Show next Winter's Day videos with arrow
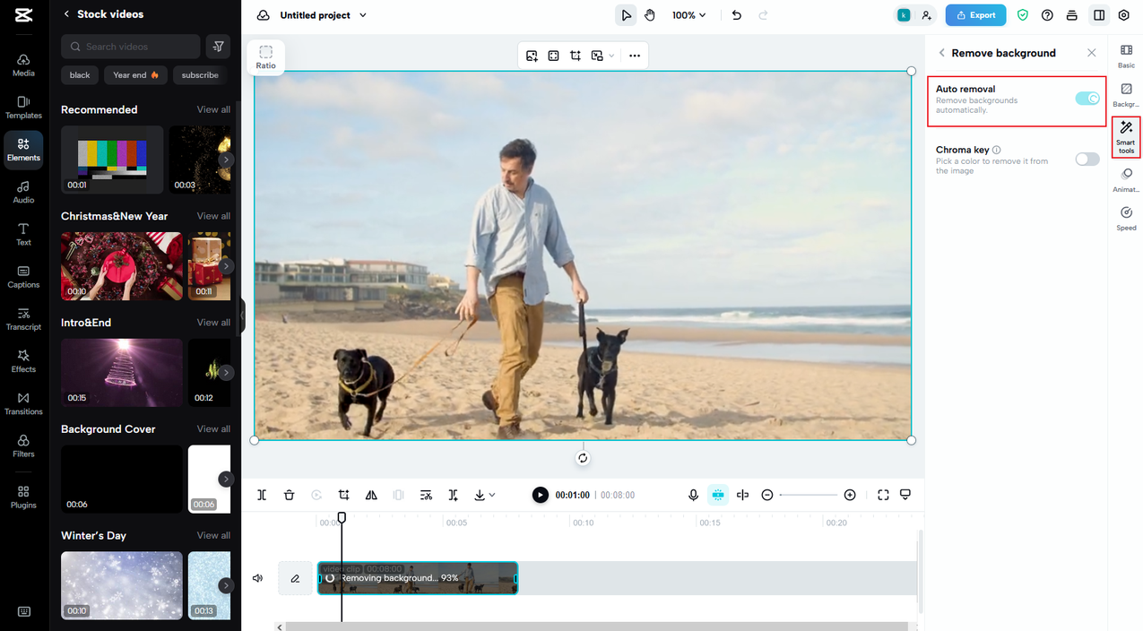Viewport: 1143px width, 631px height. click(226, 585)
